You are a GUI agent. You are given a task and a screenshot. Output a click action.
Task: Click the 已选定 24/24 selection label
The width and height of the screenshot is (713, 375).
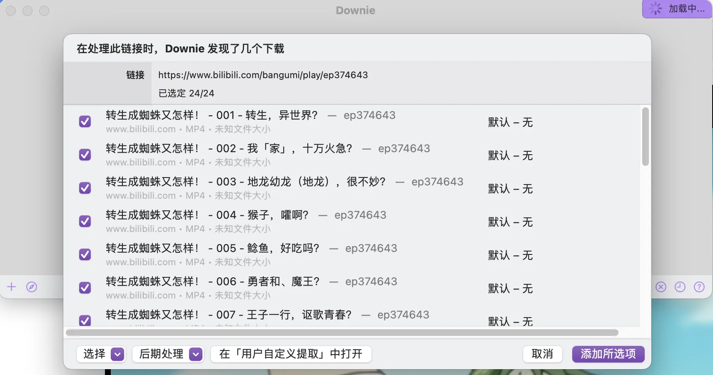(186, 93)
